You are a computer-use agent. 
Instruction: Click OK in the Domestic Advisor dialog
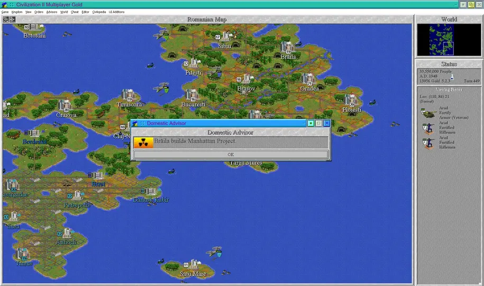point(231,155)
